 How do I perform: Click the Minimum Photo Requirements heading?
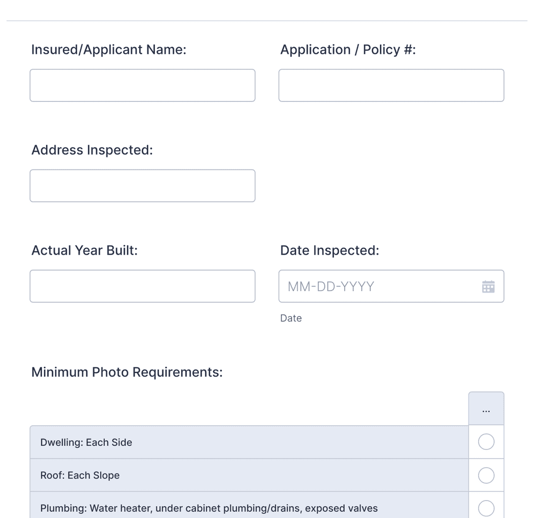[x=126, y=372]
